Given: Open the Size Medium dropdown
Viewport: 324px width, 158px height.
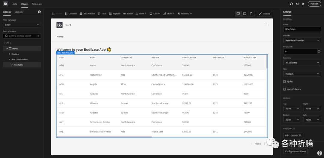Looking at the screenshot, I should click(302, 74).
